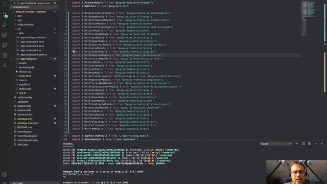Screen dimensions: 327x184
Task: Close the terminal panel
Action: coord(322,144)
